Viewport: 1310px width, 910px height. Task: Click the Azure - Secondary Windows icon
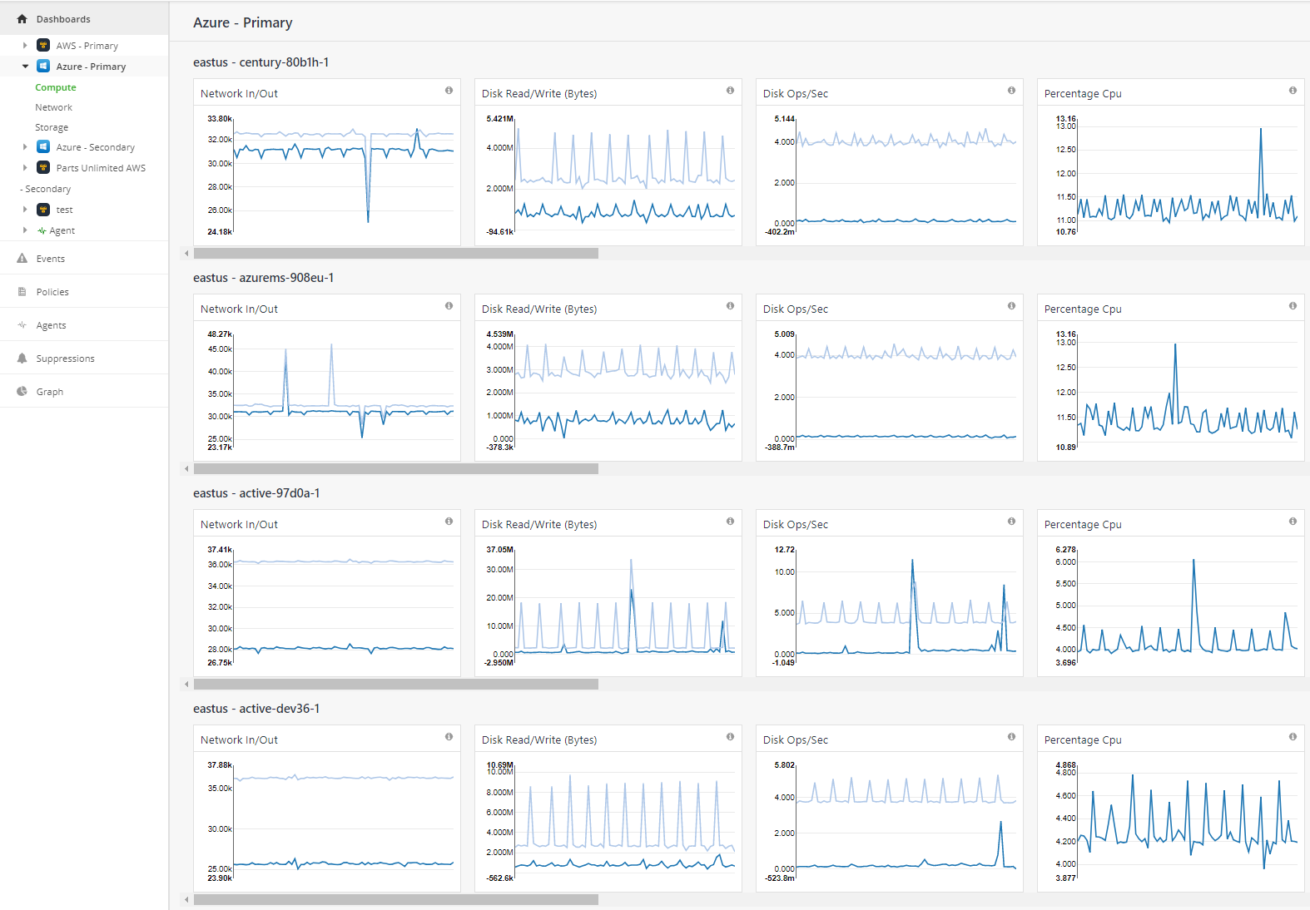pos(43,147)
